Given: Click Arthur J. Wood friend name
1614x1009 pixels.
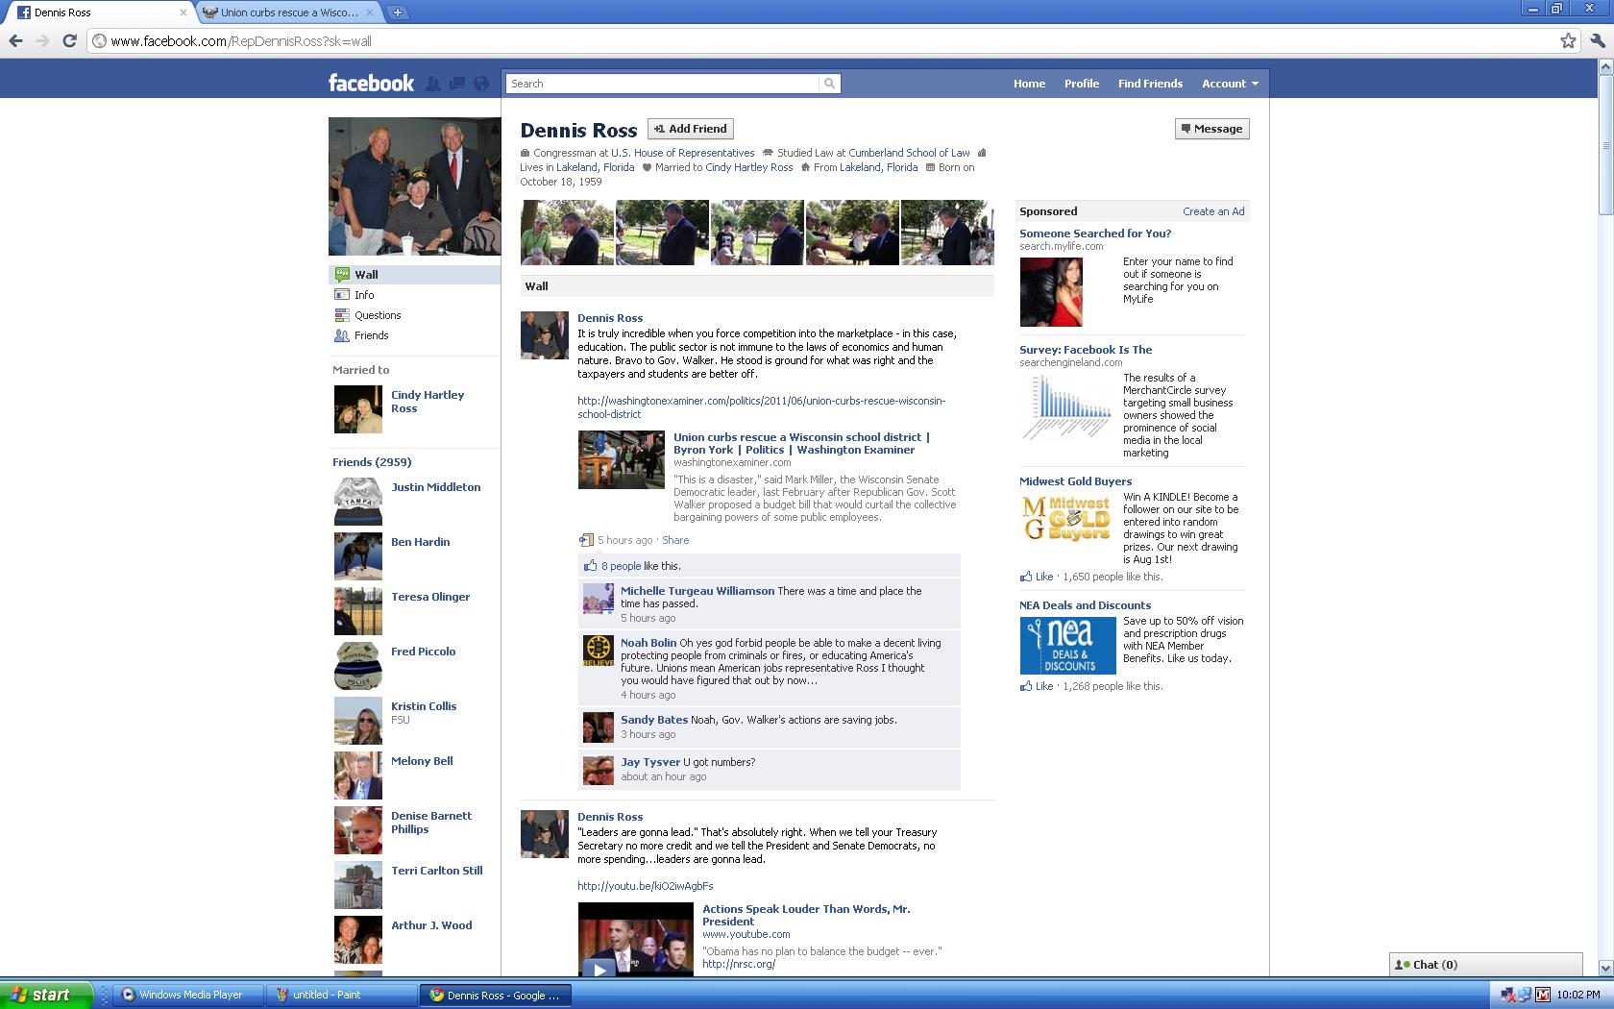Looking at the screenshot, I should [431, 925].
